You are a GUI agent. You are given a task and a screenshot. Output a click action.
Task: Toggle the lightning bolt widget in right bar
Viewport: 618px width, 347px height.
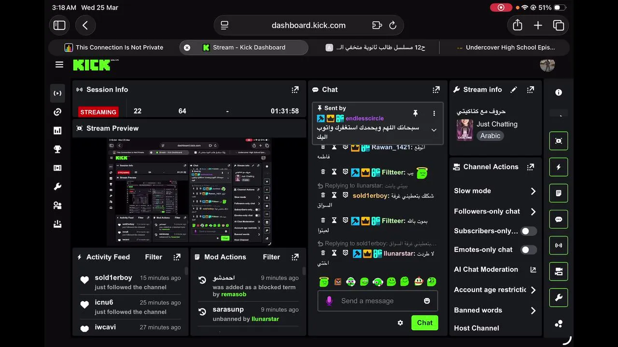coord(559,167)
